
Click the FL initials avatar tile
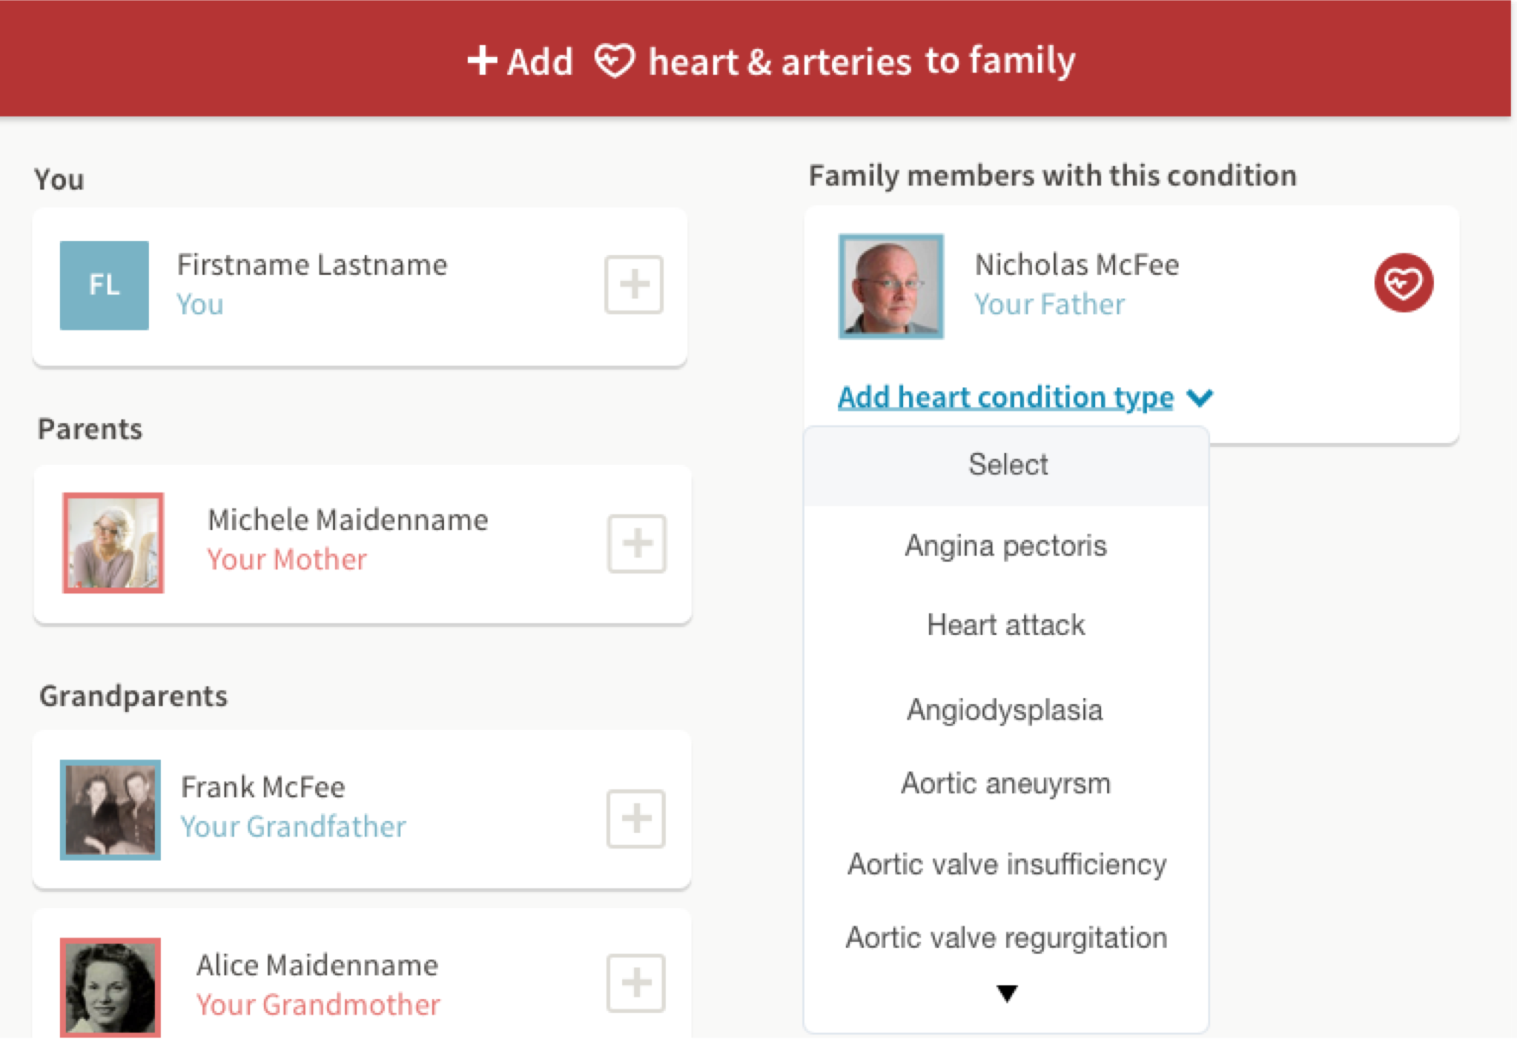(x=105, y=285)
